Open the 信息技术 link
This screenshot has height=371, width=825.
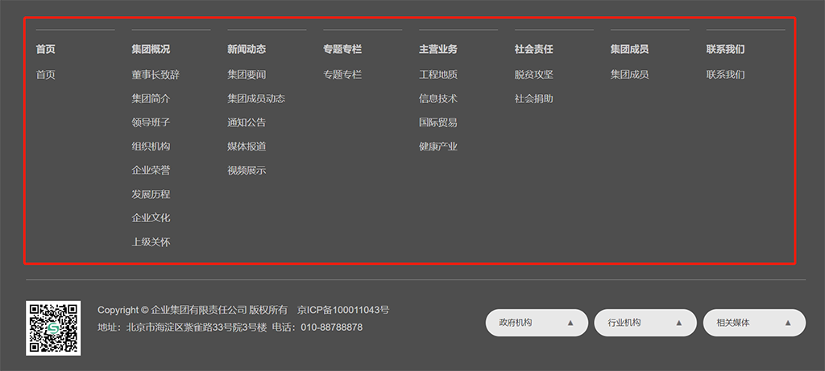coord(438,99)
